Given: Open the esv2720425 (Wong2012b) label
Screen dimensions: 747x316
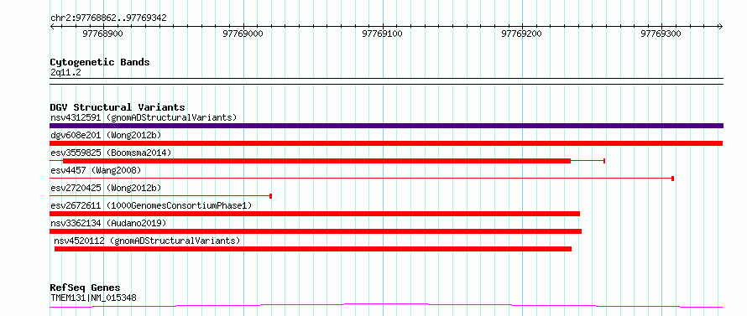Looking at the screenshot, I should pos(106,188).
